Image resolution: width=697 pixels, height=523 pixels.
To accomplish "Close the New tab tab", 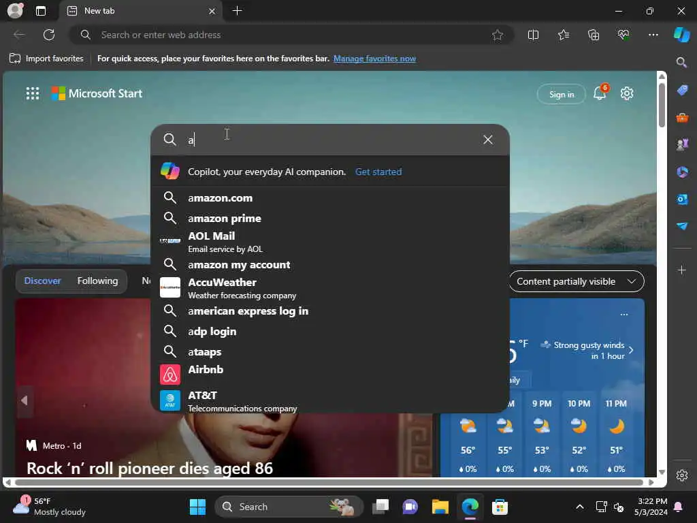I will 212,11.
